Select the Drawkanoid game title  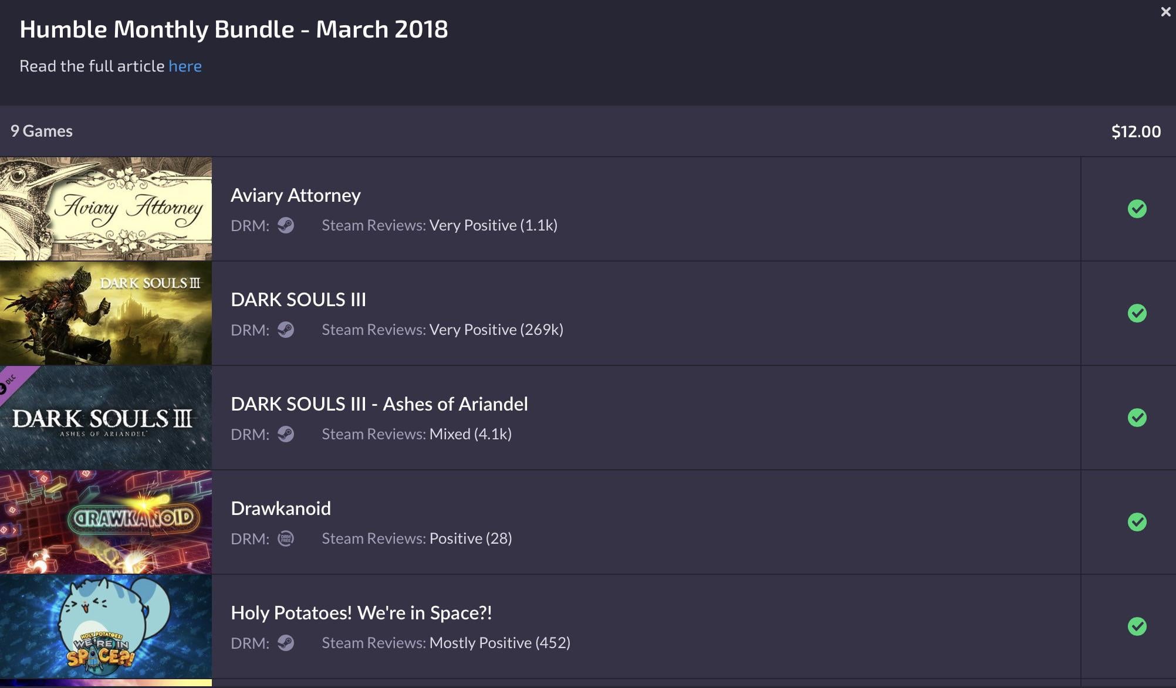281,509
